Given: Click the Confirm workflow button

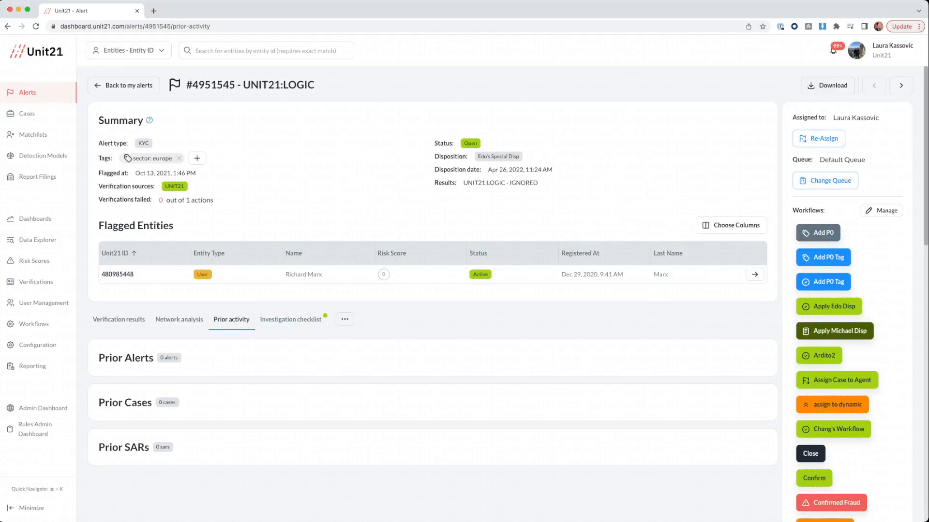Looking at the screenshot, I should pyautogui.click(x=814, y=478).
